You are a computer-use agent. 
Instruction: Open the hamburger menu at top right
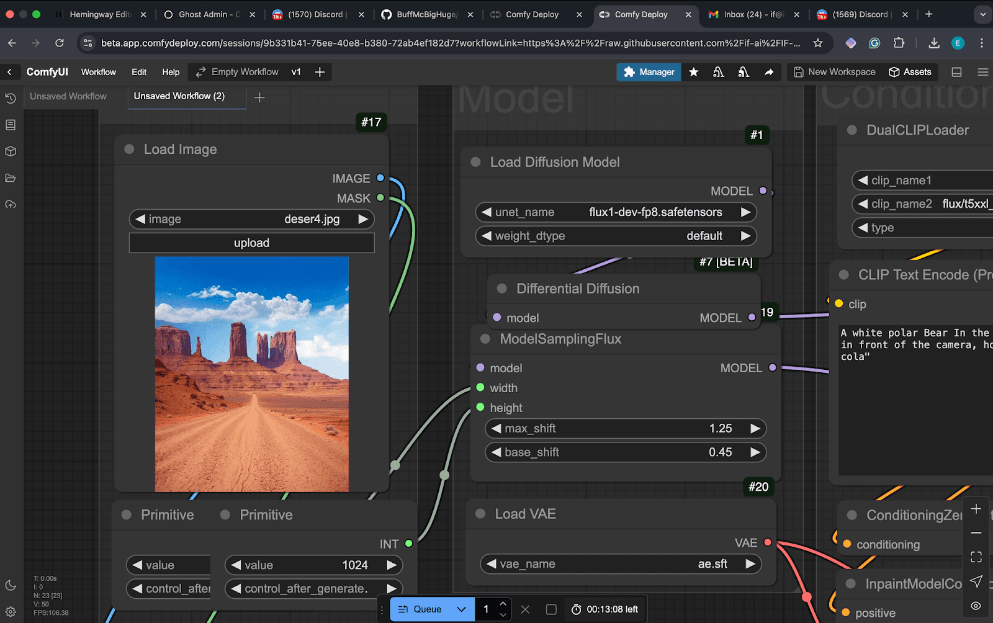pyautogui.click(x=983, y=72)
